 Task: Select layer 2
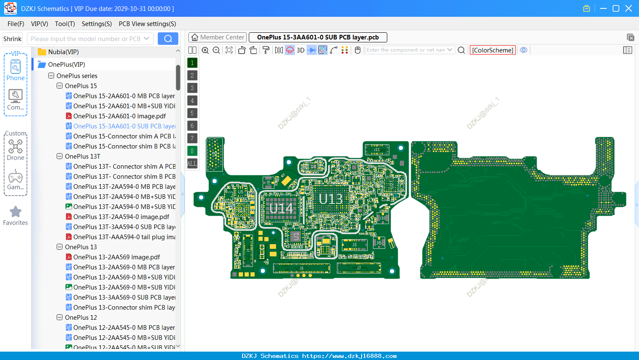click(192, 76)
